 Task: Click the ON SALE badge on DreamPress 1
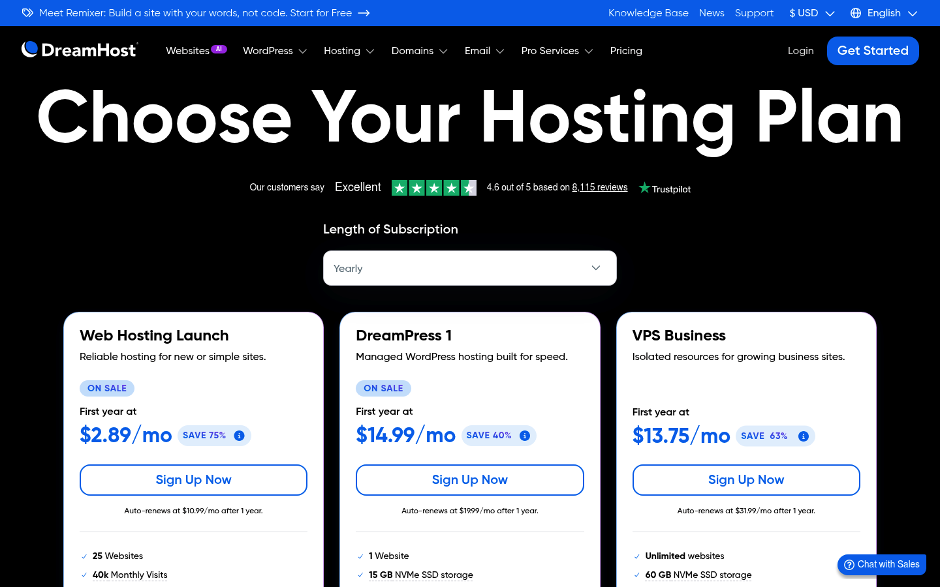tap(383, 388)
